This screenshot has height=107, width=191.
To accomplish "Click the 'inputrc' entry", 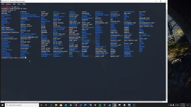I will (56, 15).
